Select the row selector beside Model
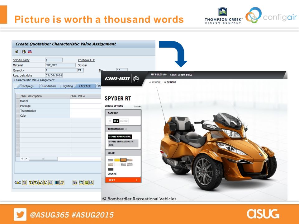Screen dimensions: 299x224 (x=18, y=101)
